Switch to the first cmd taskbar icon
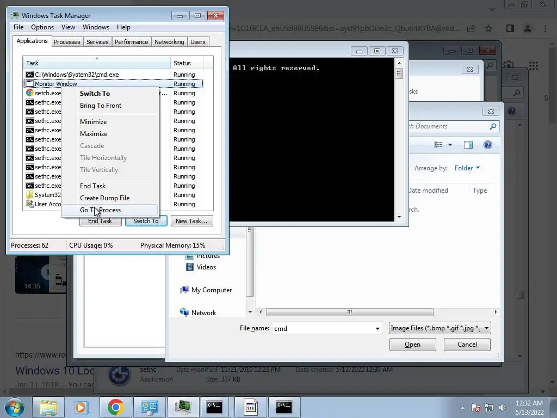Viewport: 557px width, 418px height. tap(214, 407)
